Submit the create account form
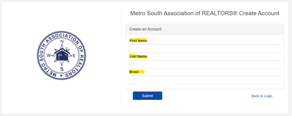This screenshot has height=116, width=292. (148, 96)
